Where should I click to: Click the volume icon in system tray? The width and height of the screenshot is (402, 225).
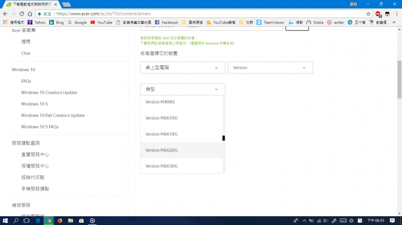coord(326,221)
